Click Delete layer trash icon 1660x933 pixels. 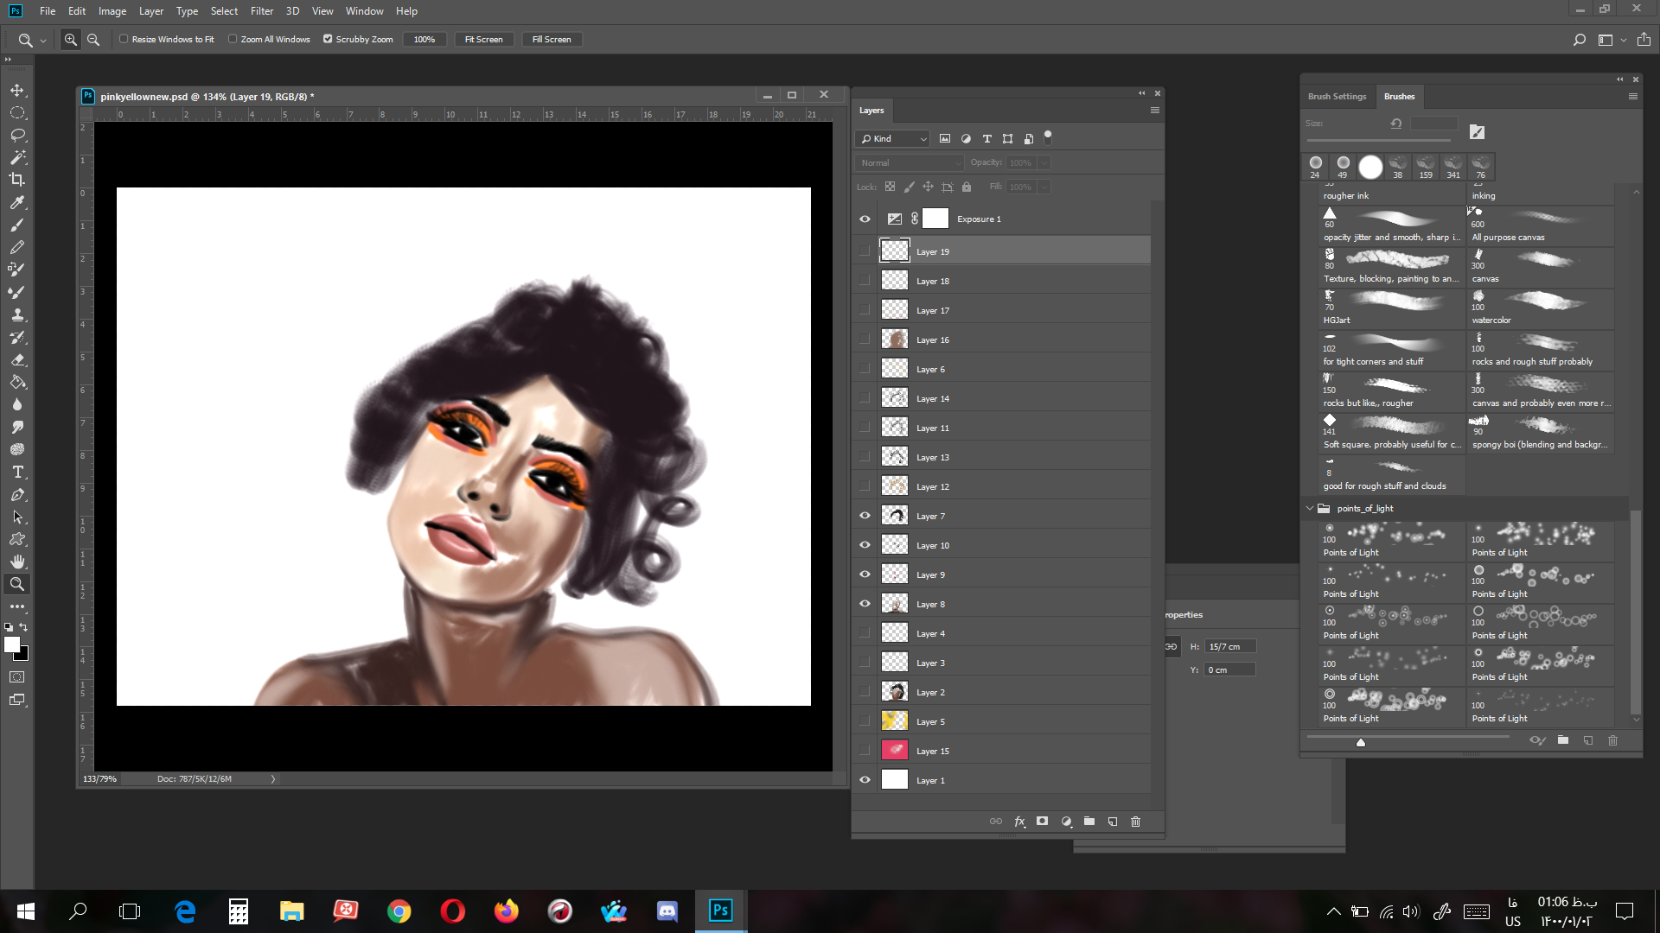1136,822
